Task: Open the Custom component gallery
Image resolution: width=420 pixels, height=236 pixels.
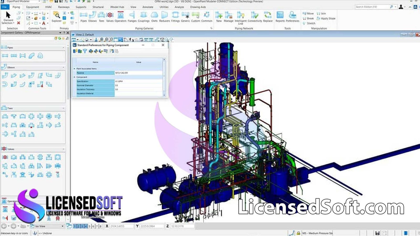Action: 196,17
